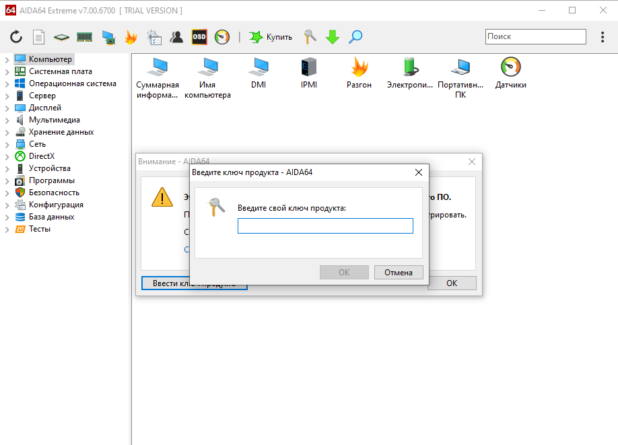Expand the Сеть tree node
Screen dimensions: 618x445
tap(7, 145)
